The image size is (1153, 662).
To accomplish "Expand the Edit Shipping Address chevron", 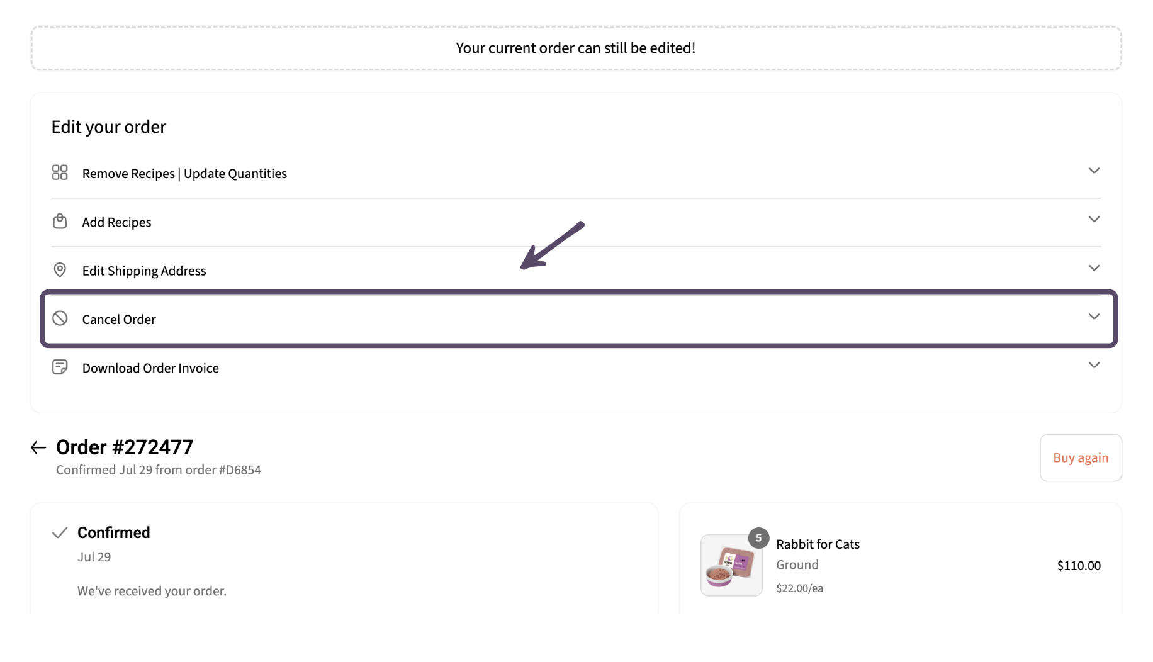I will [x=1094, y=267].
